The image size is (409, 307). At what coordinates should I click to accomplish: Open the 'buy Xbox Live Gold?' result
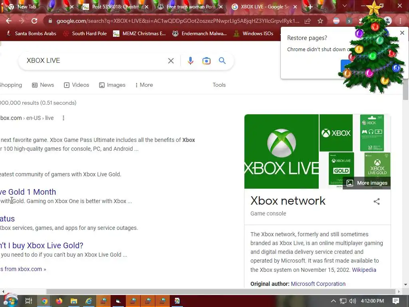[42, 245]
